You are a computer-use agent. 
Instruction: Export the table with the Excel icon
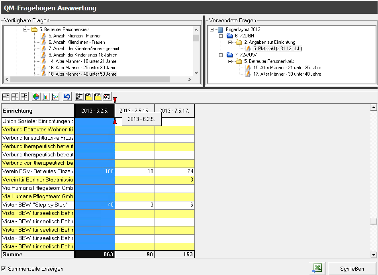point(317,269)
